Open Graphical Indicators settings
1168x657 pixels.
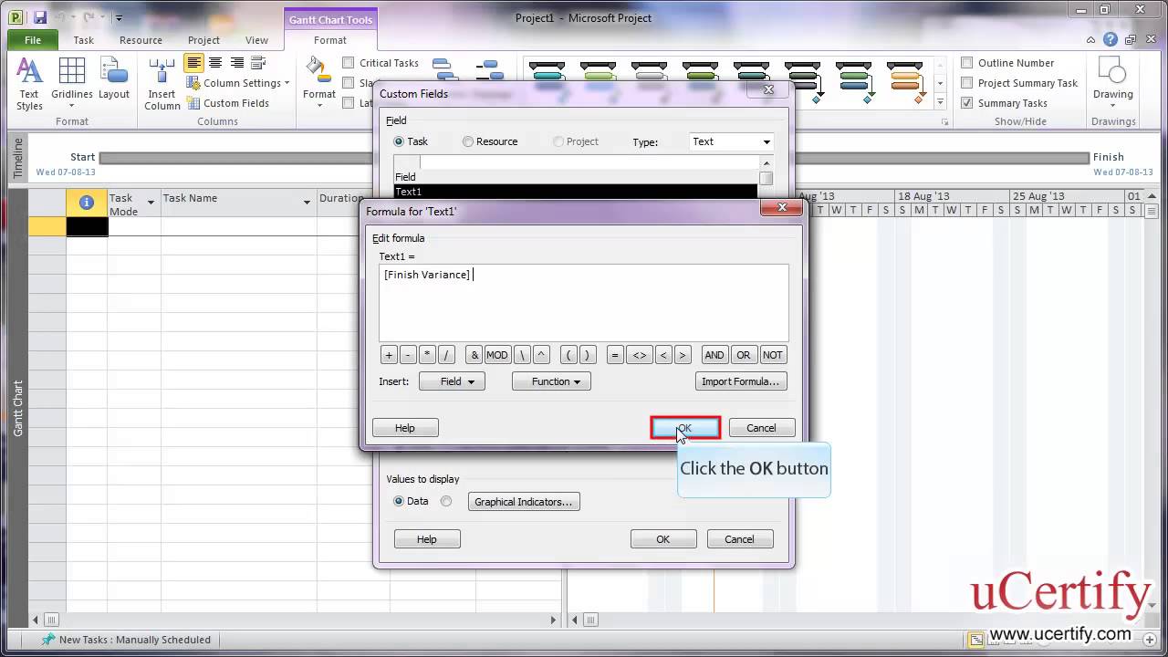pos(523,502)
